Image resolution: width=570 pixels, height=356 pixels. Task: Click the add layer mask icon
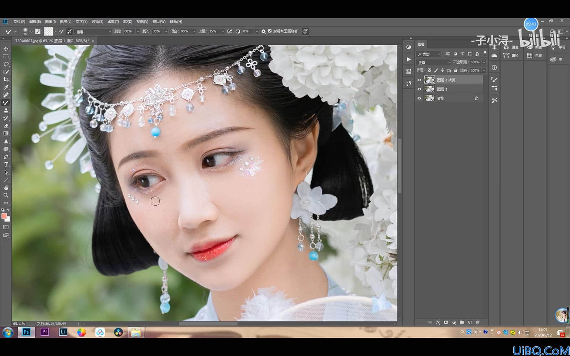click(446, 323)
